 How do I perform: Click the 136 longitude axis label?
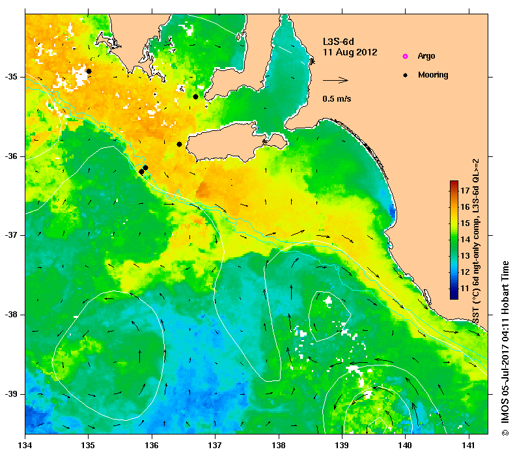tap(152, 446)
